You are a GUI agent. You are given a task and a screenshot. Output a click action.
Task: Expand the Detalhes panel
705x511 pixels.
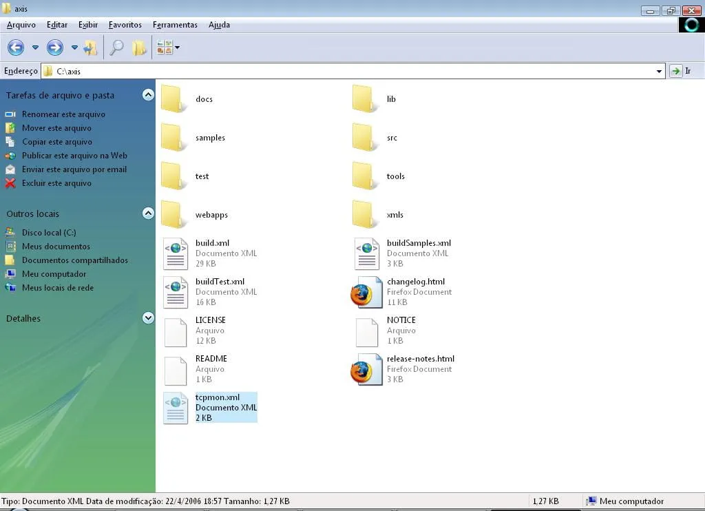148,318
